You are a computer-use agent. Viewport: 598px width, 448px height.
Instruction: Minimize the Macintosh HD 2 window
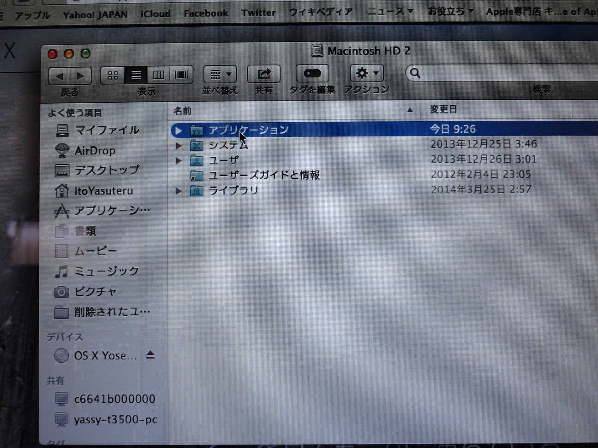coord(69,54)
